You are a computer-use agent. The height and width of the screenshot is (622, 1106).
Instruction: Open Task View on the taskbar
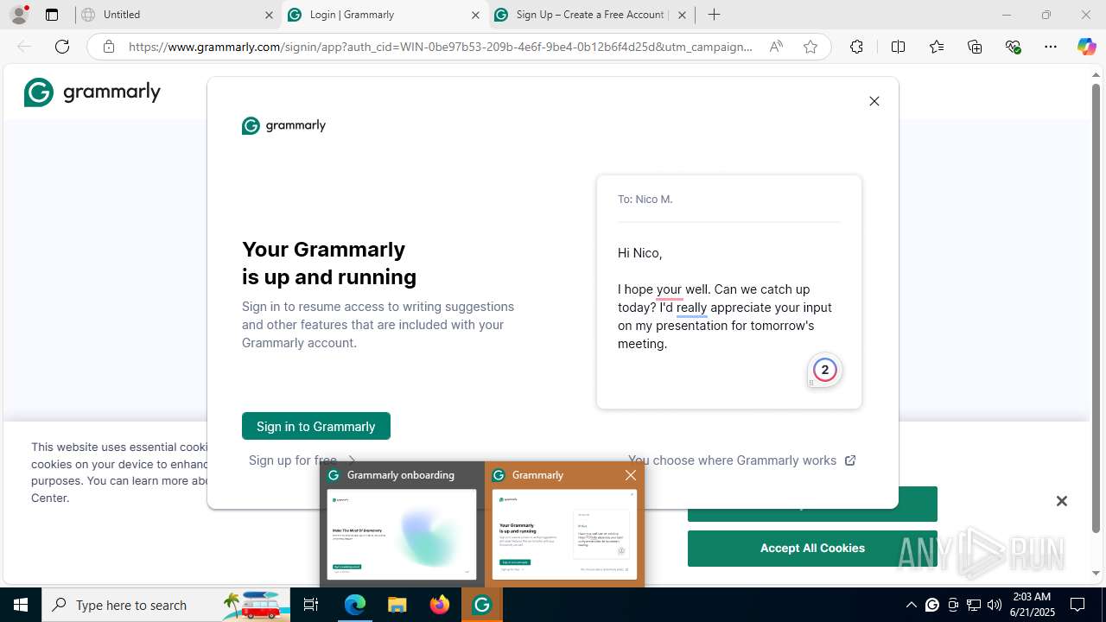[311, 605]
